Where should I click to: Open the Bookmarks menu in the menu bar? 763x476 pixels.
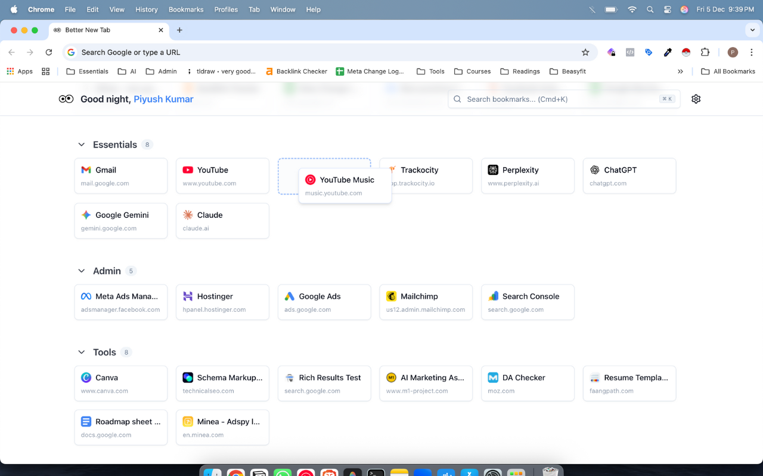click(185, 10)
